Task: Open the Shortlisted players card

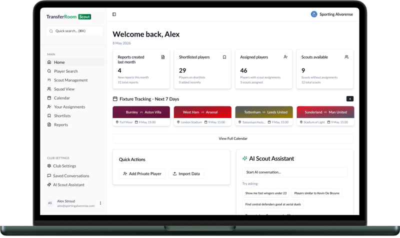Action: click(202, 69)
